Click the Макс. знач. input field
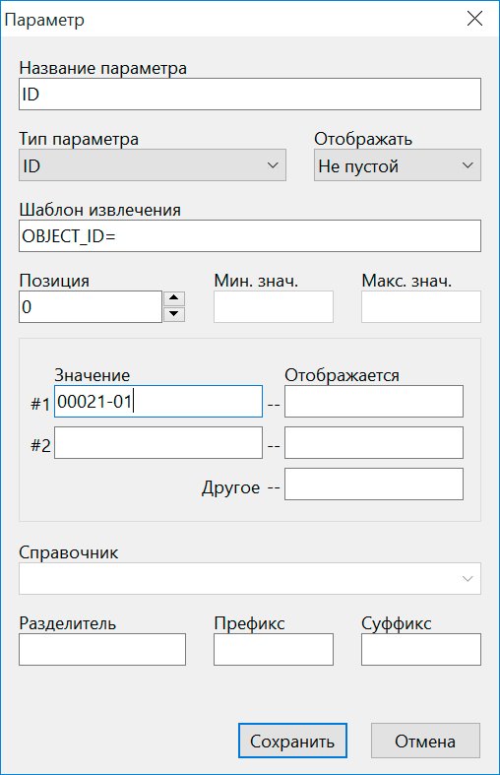500x775 pixels. pos(421,307)
